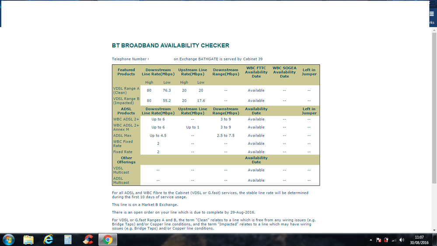Show hidden system tray icons arrow
This screenshot has width=437, height=246.
tap(371, 240)
